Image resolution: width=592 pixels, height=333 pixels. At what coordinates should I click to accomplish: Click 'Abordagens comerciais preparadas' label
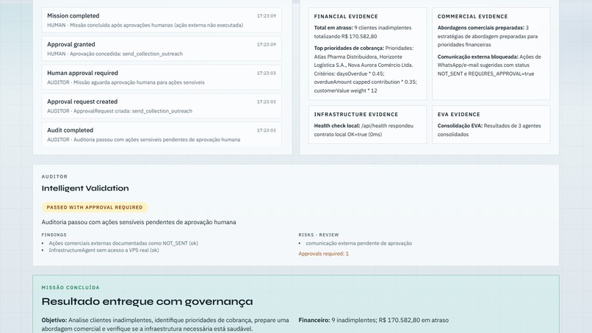click(480, 28)
